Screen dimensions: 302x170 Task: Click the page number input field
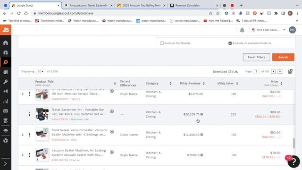click(x=256, y=71)
